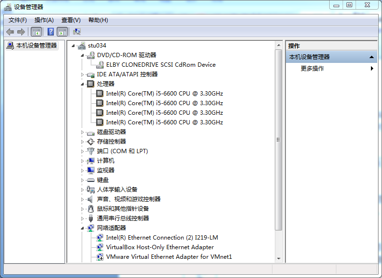Click the IDE ATA/ATAPI controller icon

click(91, 74)
